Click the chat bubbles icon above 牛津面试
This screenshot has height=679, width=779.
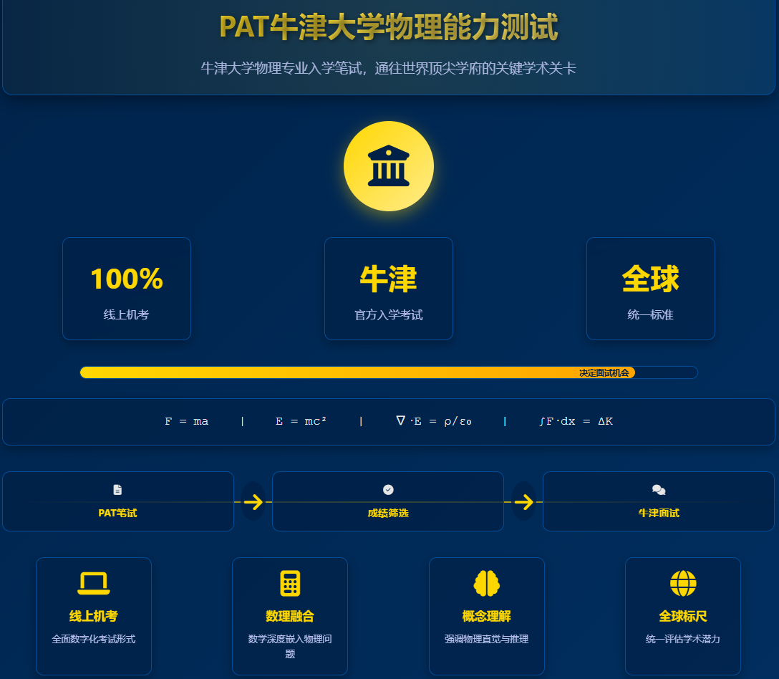pos(659,490)
